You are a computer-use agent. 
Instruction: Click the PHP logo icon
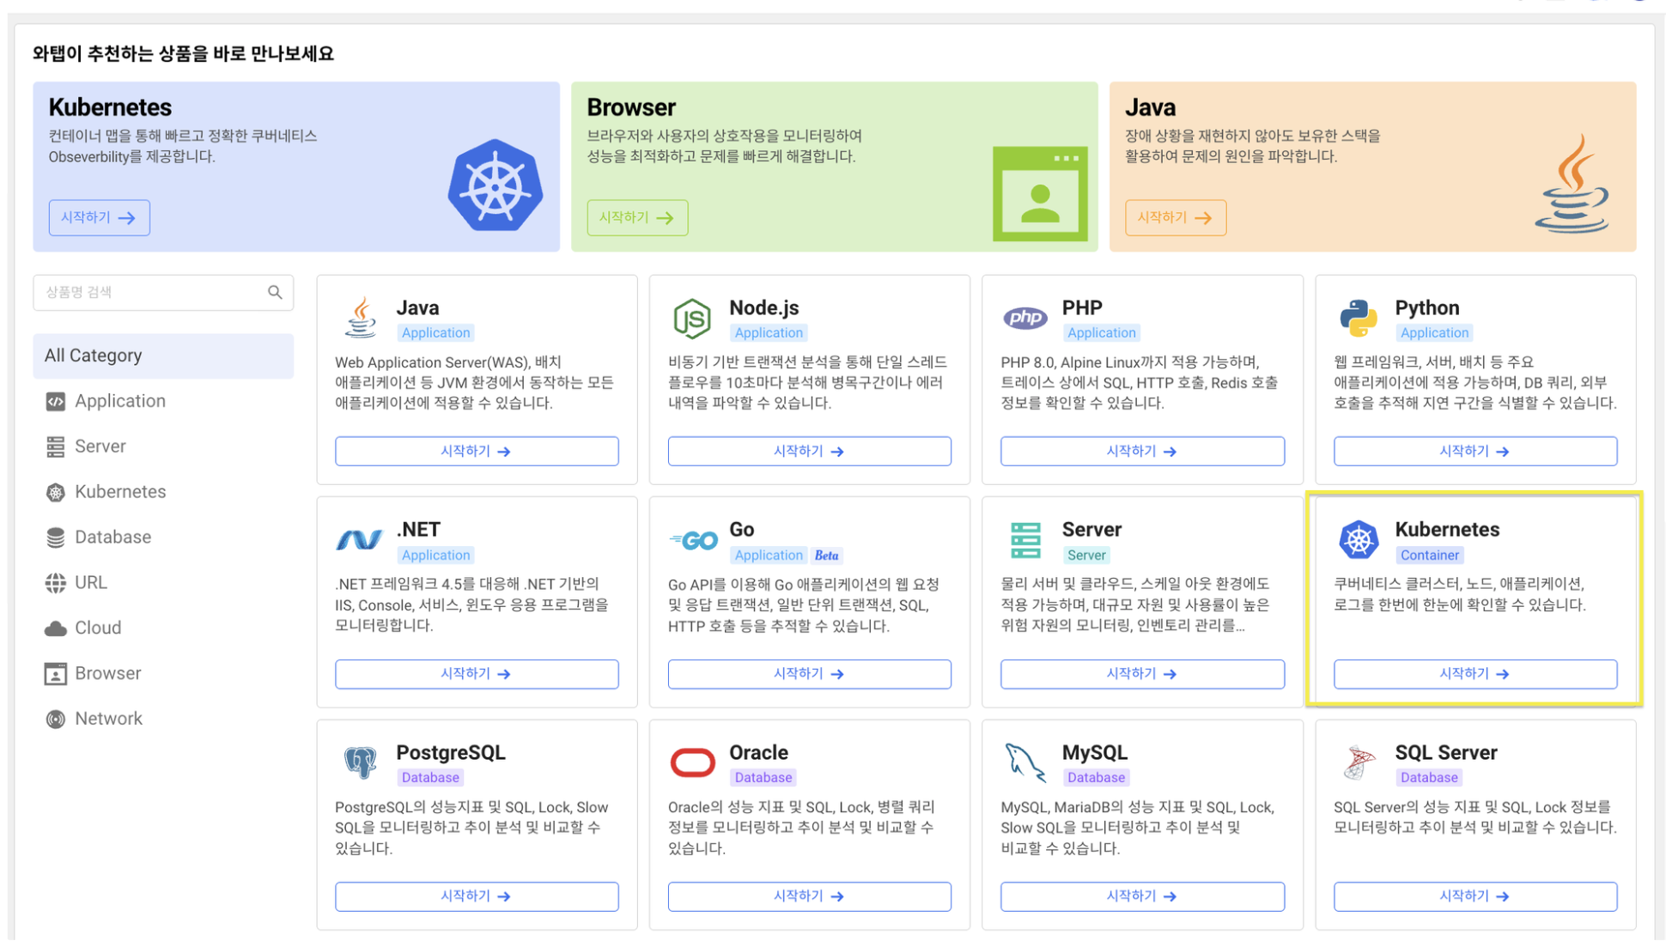[x=1025, y=319]
